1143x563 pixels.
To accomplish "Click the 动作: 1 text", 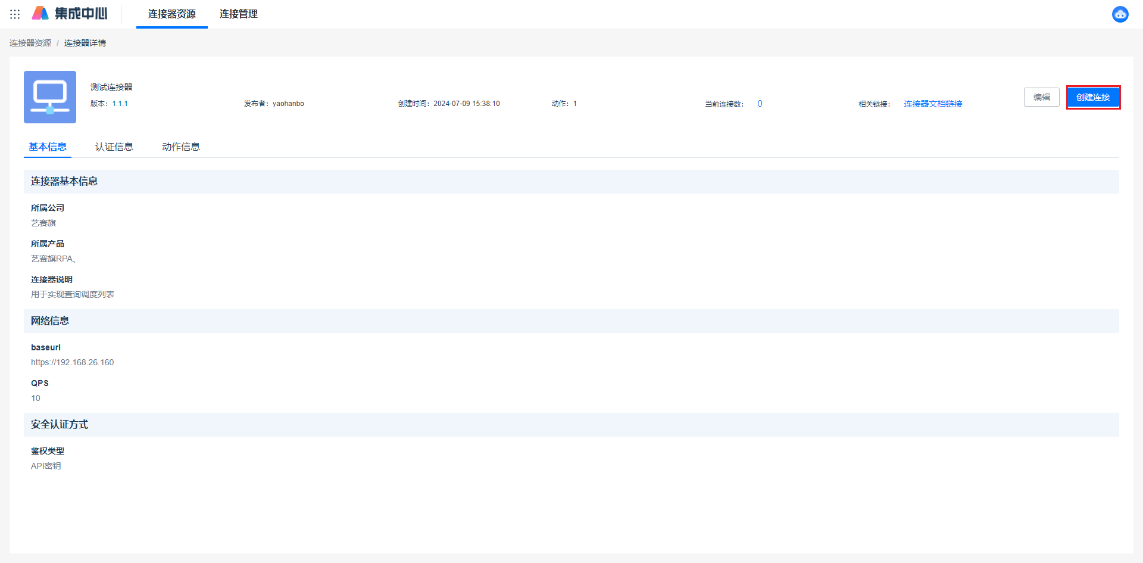I will coord(564,104).
